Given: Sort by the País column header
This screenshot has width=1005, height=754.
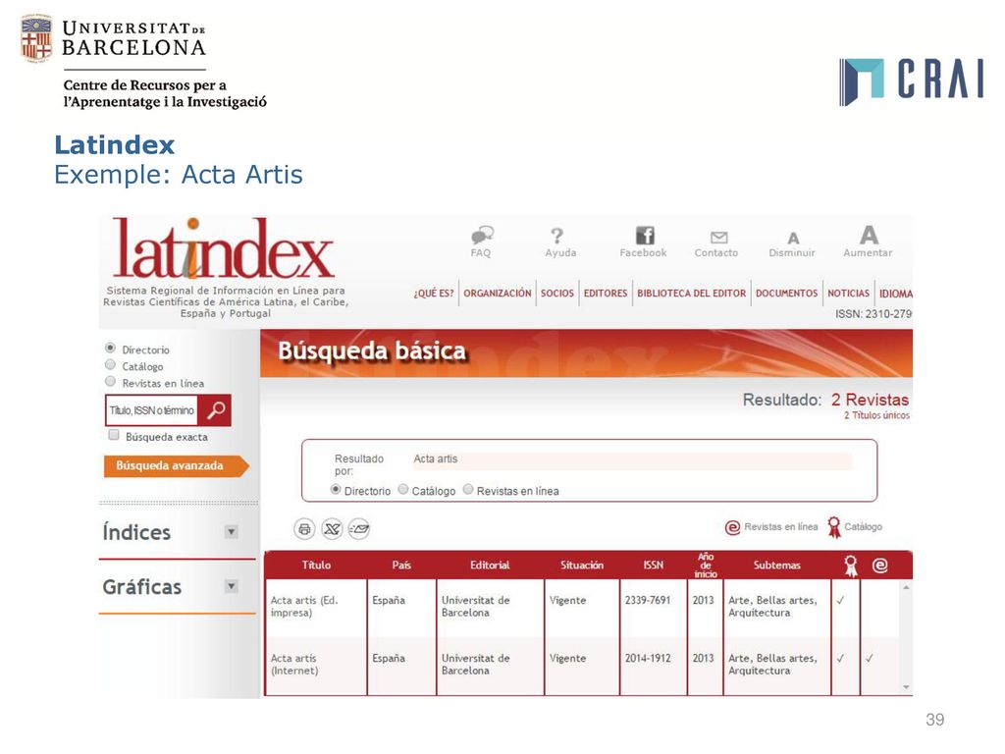Looking at the screenshot, I should point(401,565).
